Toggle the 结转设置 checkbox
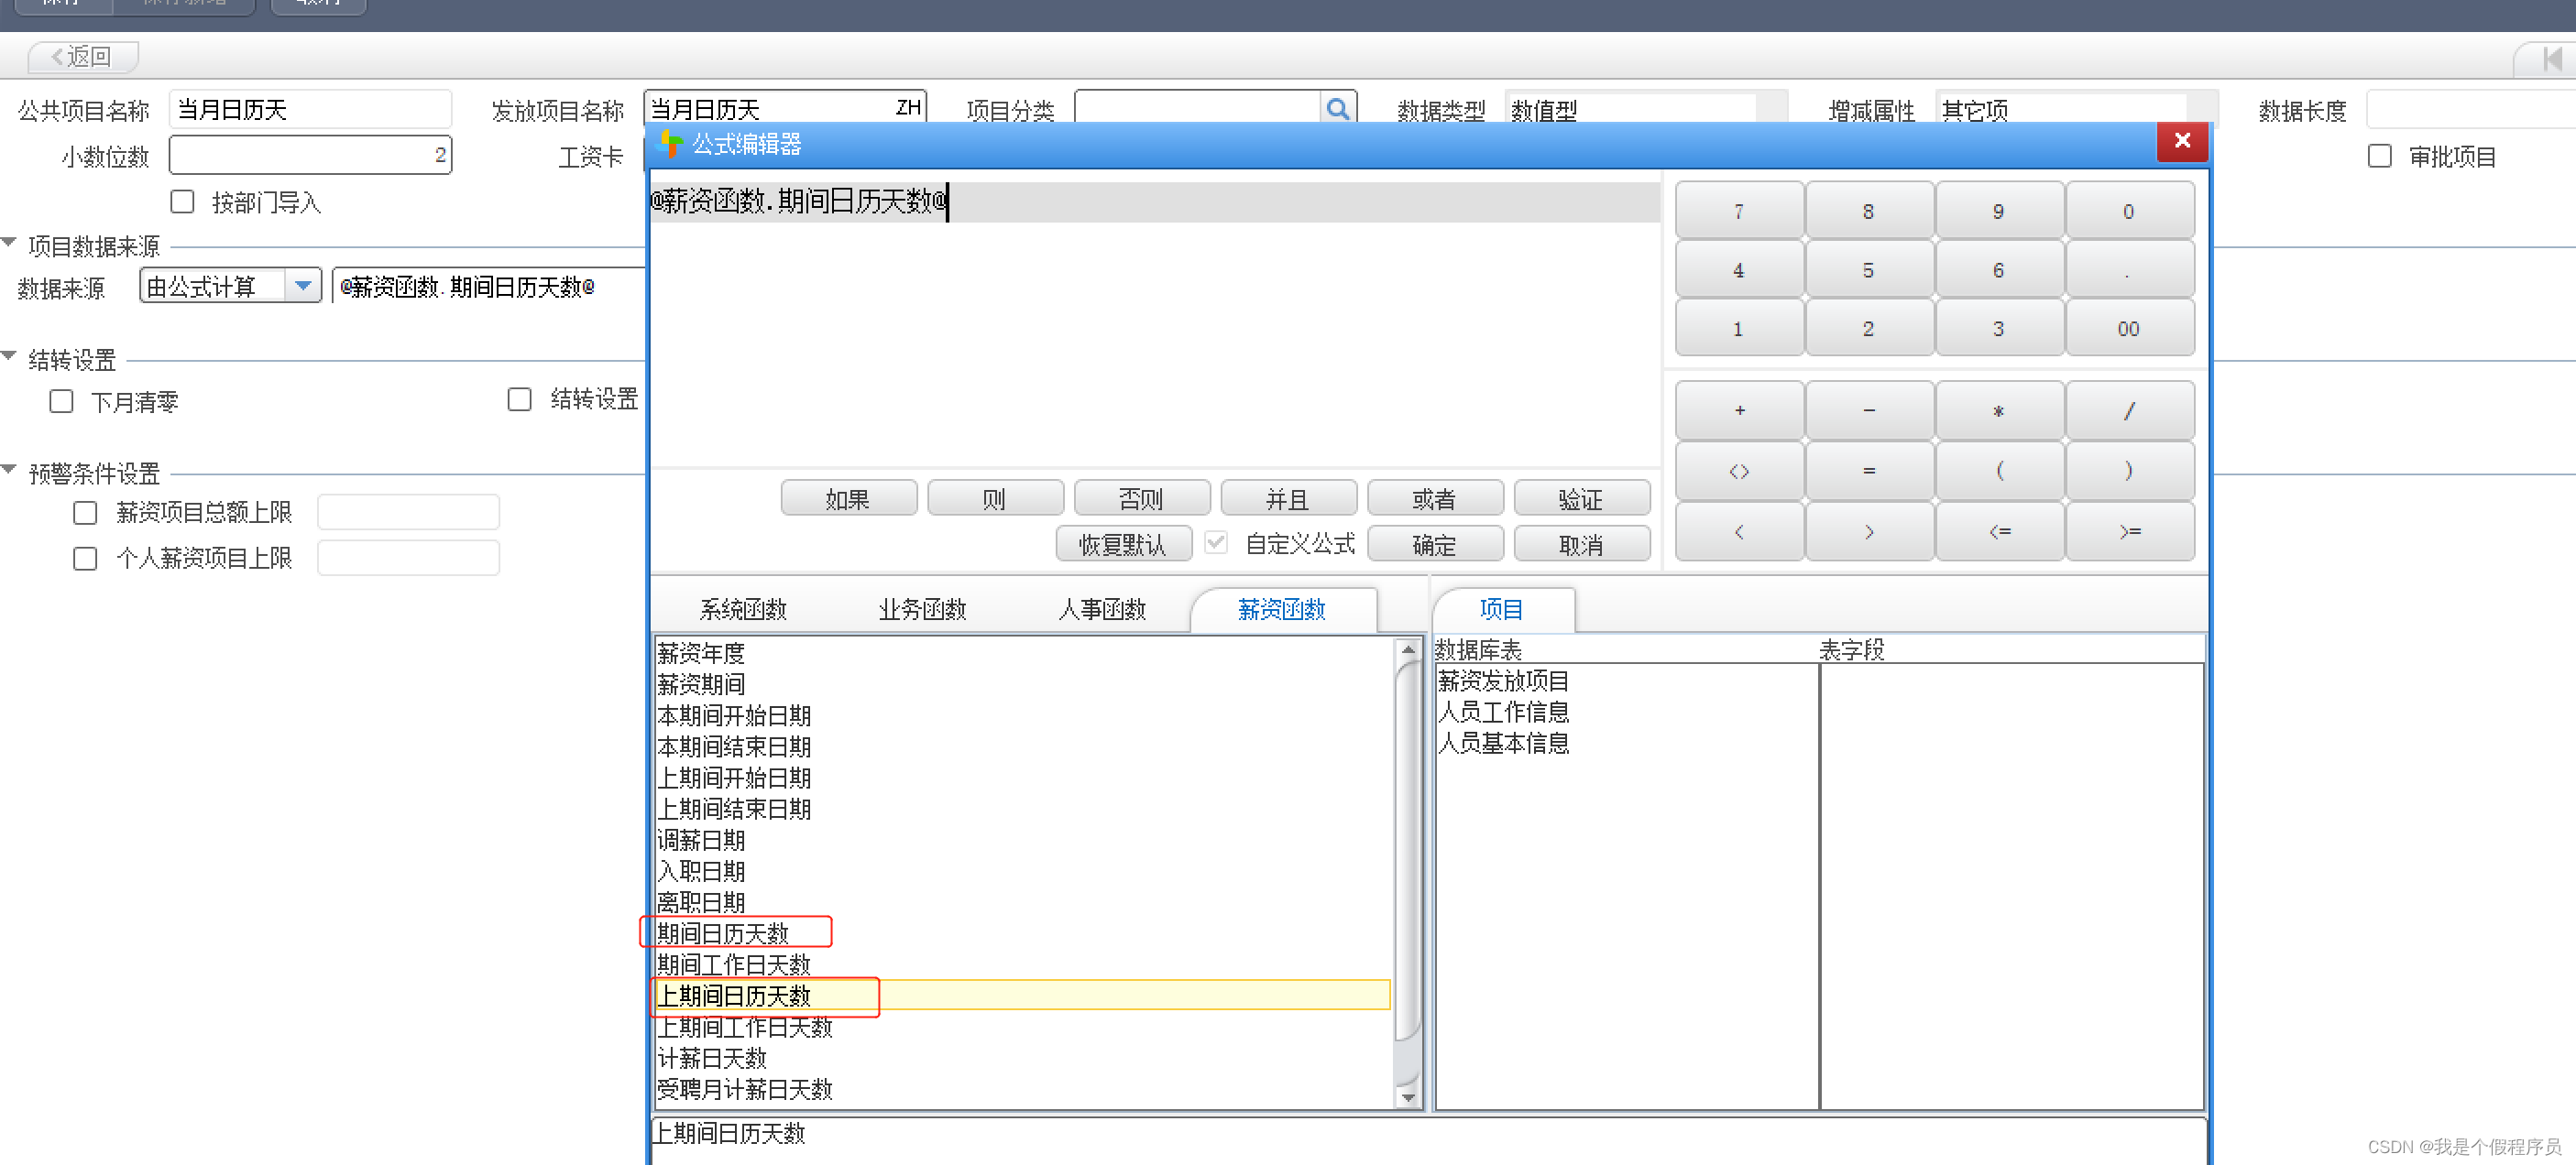2576x1165 pixels. [519, 398]
